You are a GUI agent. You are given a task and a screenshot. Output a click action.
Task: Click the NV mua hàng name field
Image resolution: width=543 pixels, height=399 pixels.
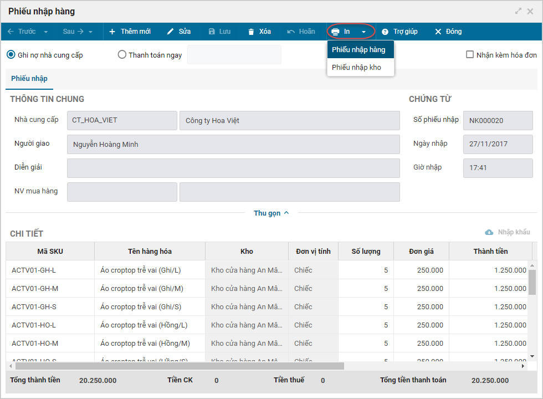(x=289, y=192)
